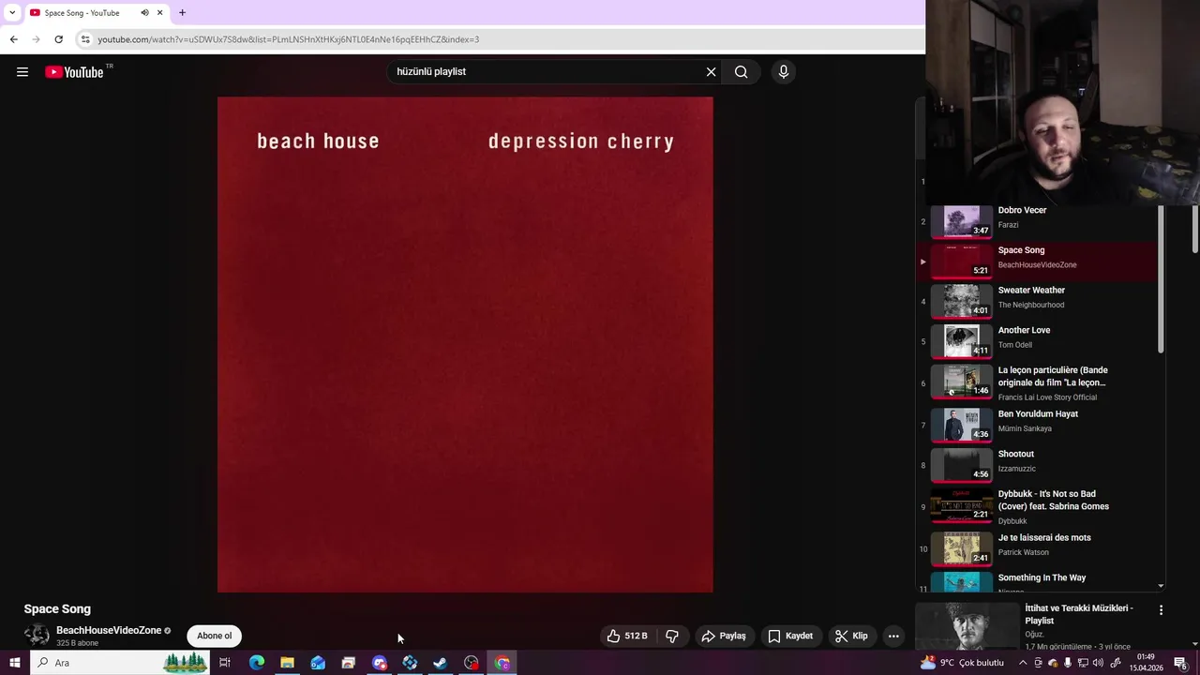Open BeachHouseVideoZone channel avatar
Screen dimensions: 1200x675
[37, 635]
